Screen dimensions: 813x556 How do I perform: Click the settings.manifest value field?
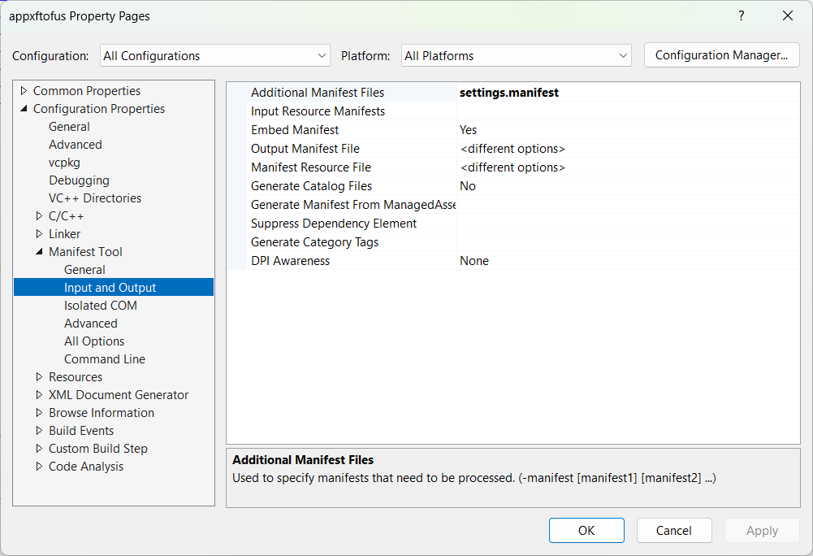click(x=628, y=93)
